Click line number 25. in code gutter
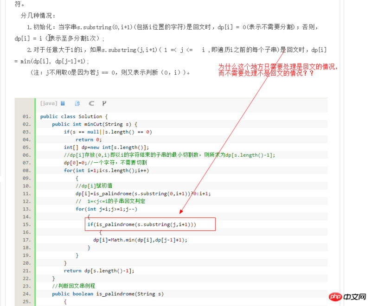 27,301
